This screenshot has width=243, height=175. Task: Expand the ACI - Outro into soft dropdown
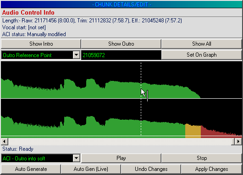point(77,158)
